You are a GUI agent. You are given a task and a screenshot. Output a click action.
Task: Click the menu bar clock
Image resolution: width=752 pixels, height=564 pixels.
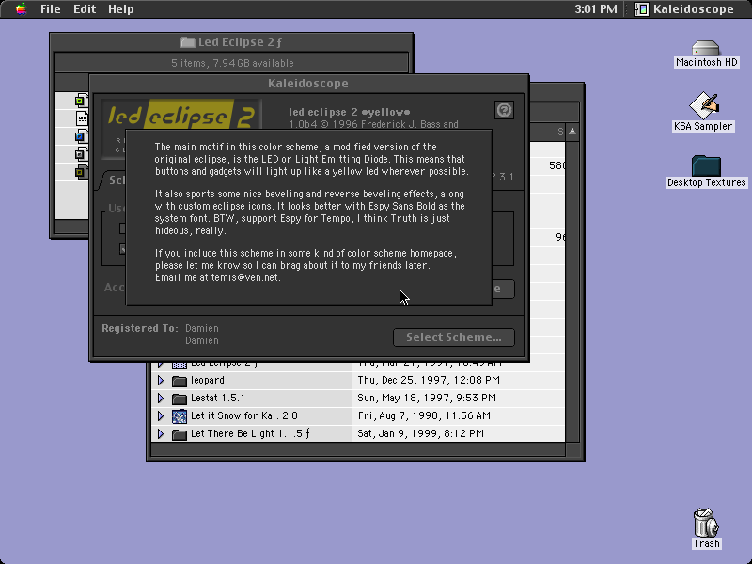[x=596, y=9]
